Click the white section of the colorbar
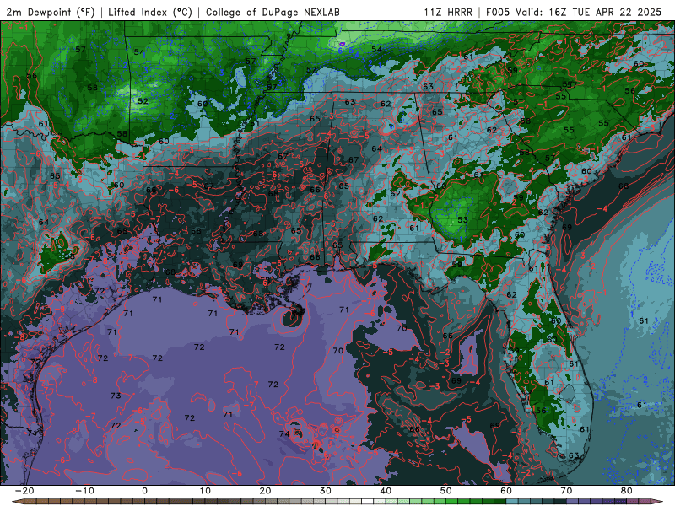675x506 pixels. click(368, 502)
